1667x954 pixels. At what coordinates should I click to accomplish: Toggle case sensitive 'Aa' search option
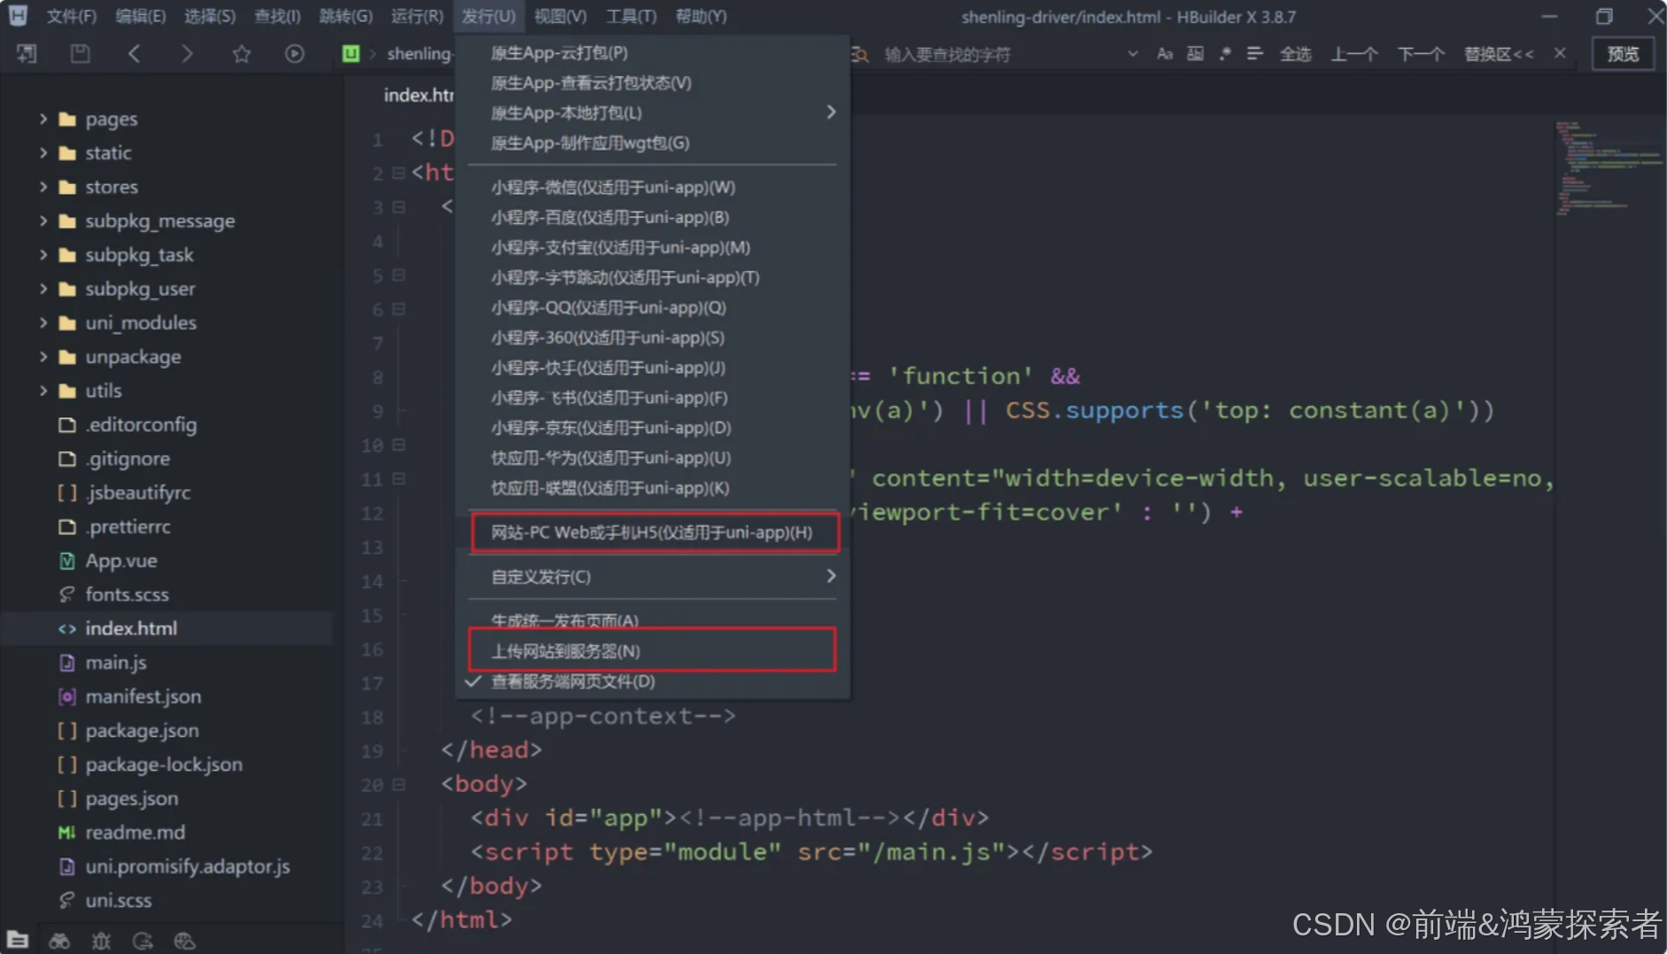(1165, 54)
